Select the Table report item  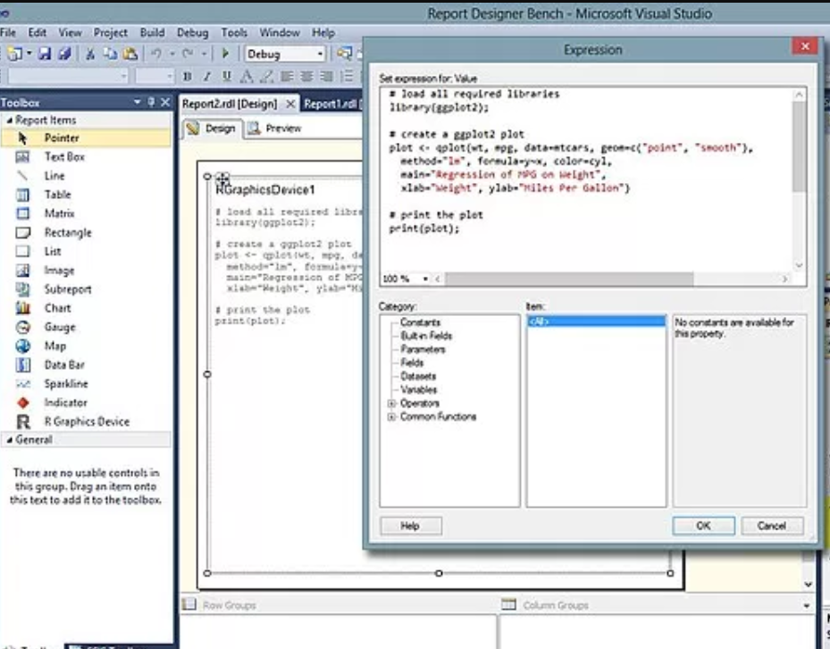click(x=86, y=195)
